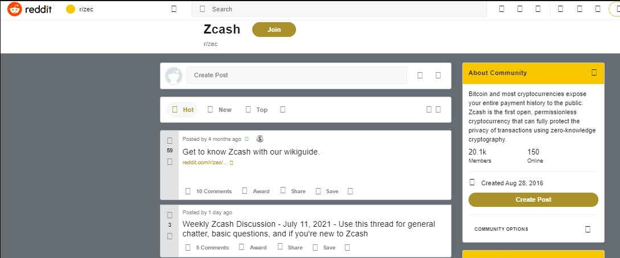
Task: Click the Create Post button in About Community
Action: (533, 199)
